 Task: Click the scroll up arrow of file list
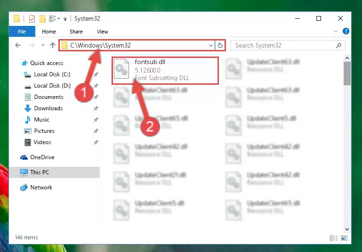[347, 58]
